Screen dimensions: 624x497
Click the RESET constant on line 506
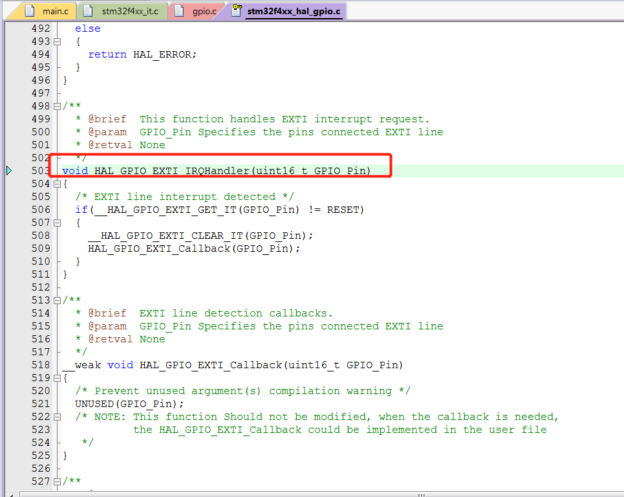(x=343, y=210)
